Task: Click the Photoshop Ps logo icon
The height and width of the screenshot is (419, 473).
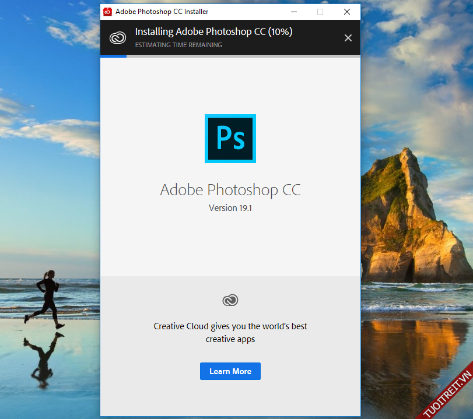Action: [x=230, y=138]
